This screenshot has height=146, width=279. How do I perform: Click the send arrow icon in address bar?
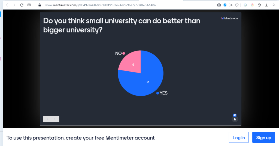click(x=231, y=5)
